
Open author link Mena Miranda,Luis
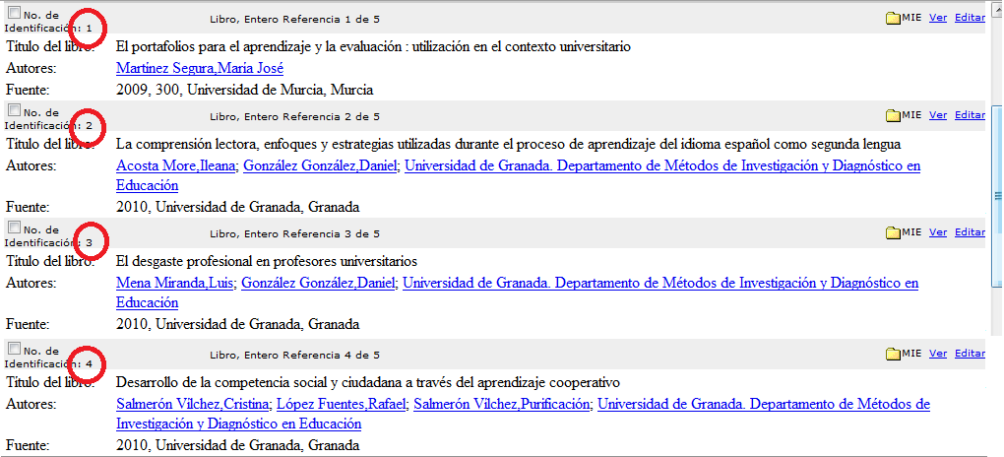[x=175, y=283]
